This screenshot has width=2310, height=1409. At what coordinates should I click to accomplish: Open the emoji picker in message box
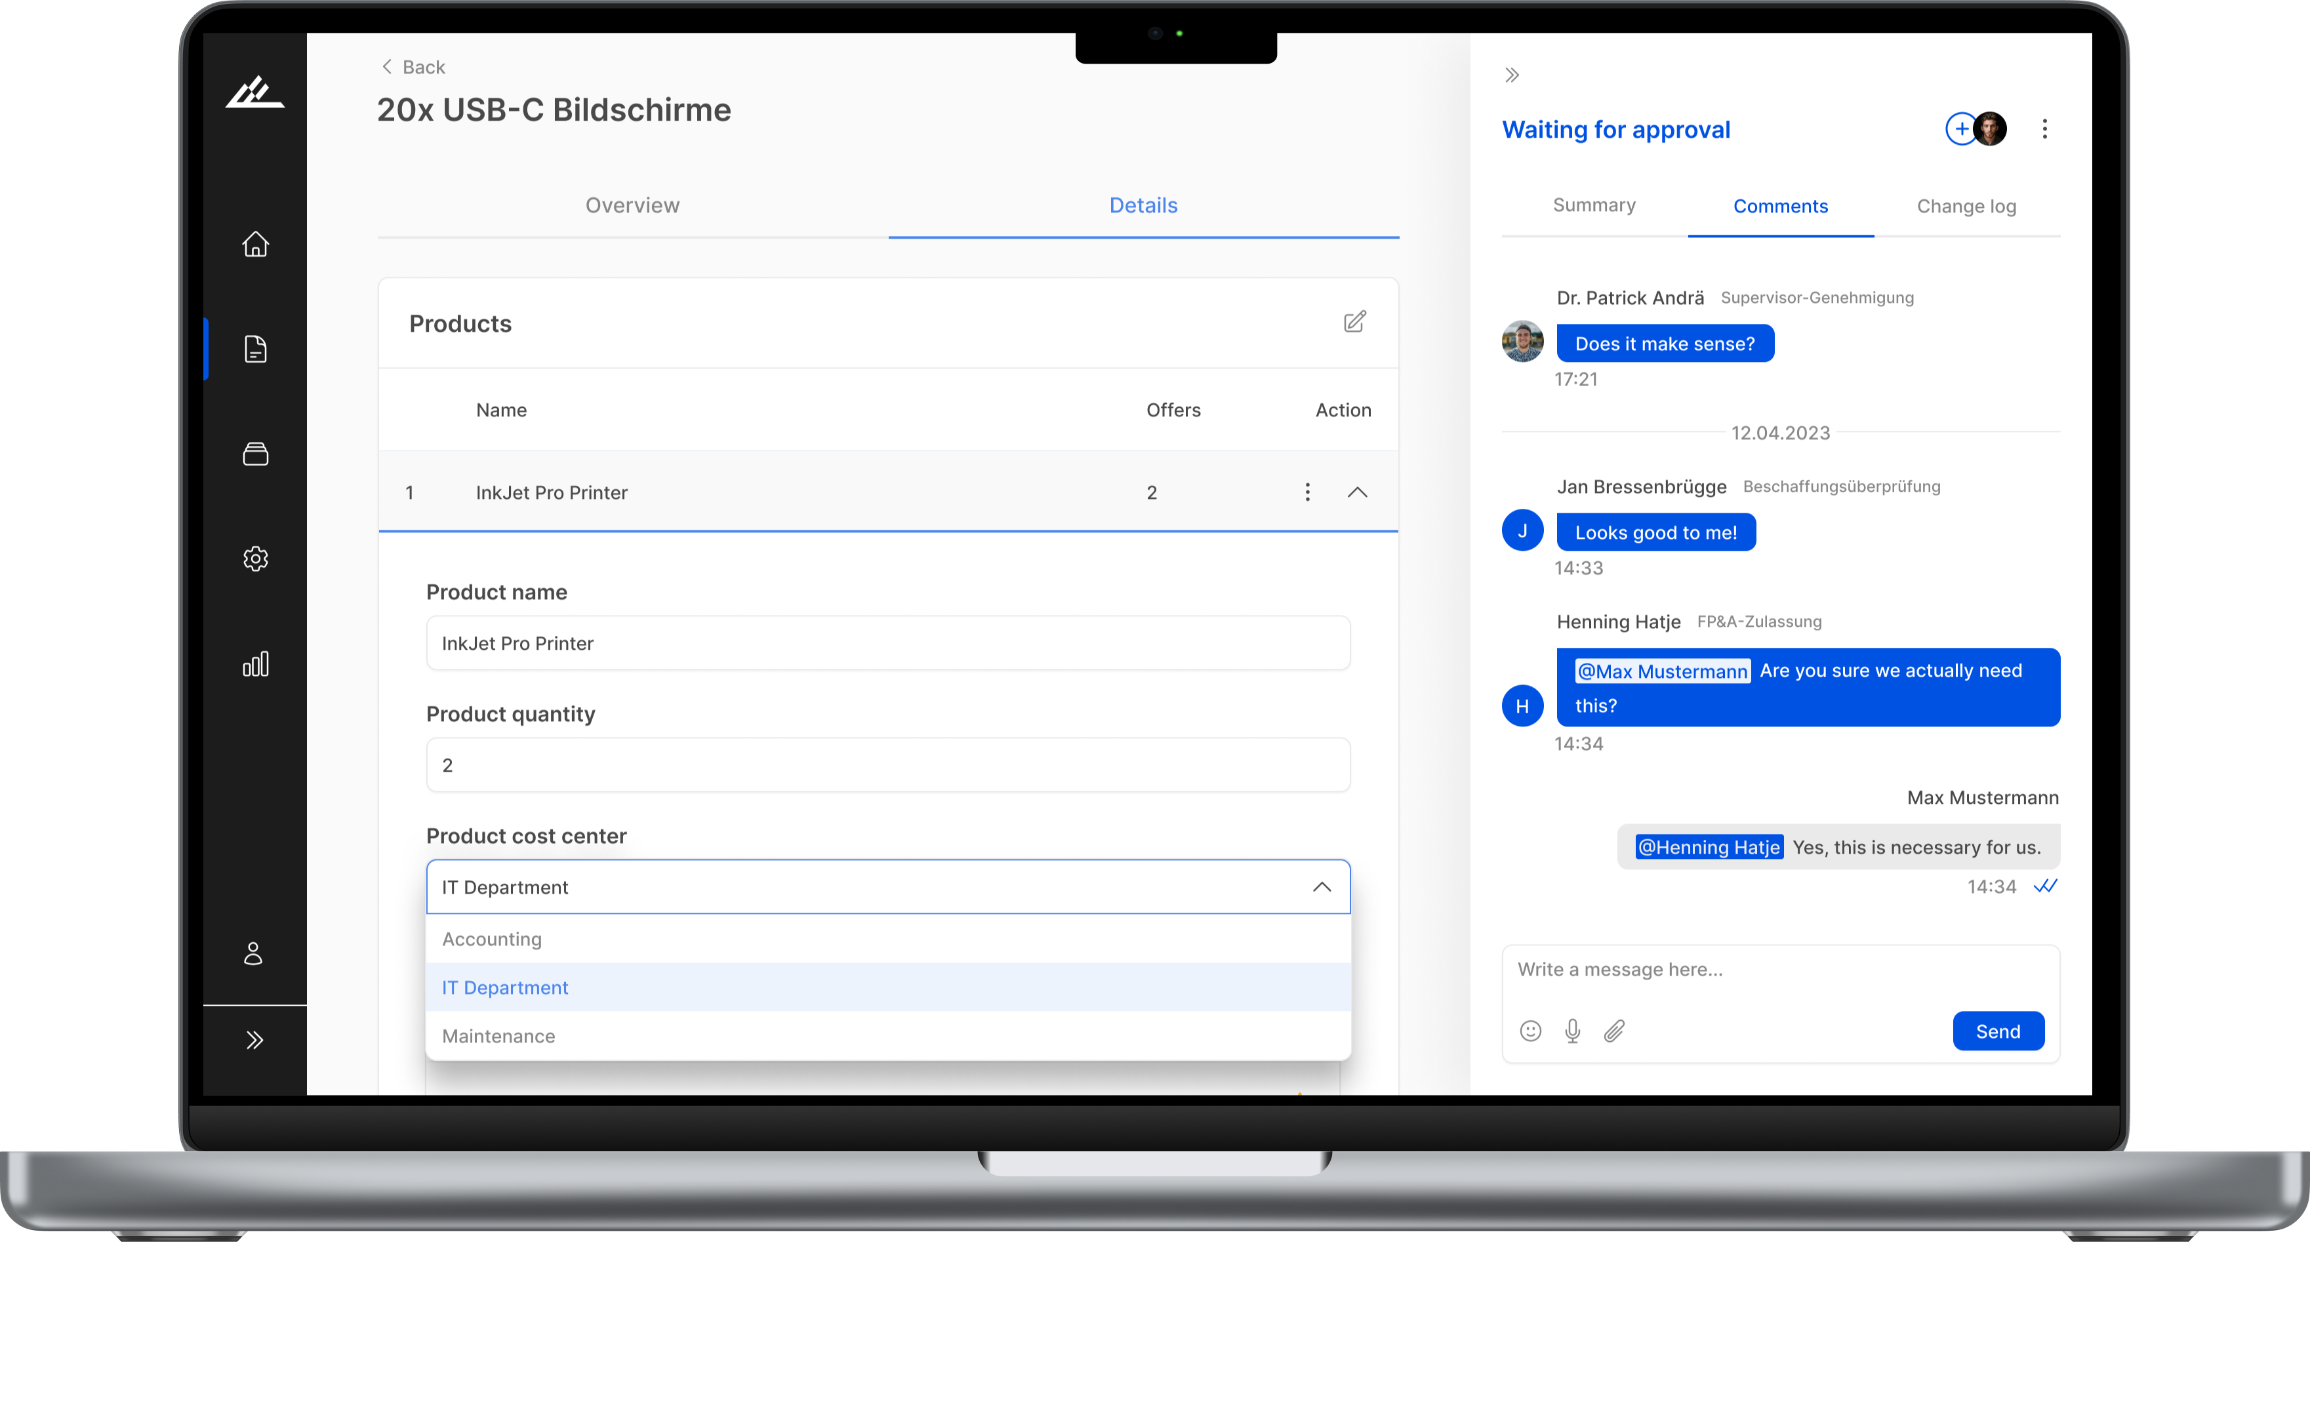click(x=1531, y=1031)
